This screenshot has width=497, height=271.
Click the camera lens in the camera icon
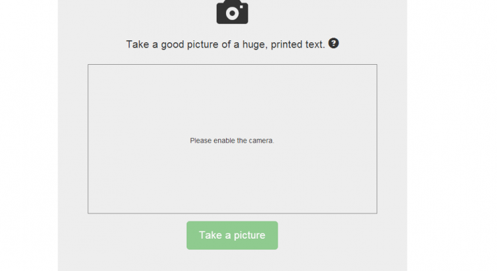tap(233, 13)
